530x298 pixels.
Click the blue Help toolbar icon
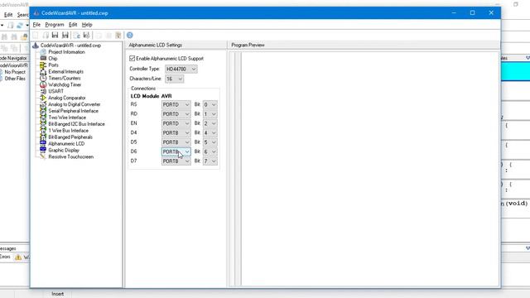130,35
